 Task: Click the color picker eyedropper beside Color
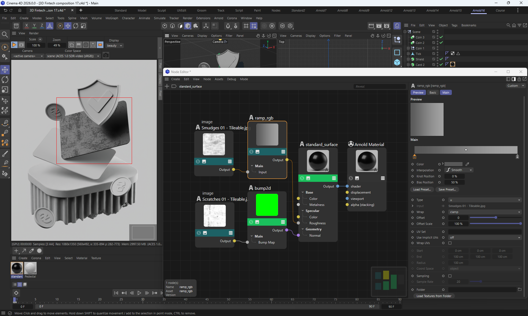(467, 164)
